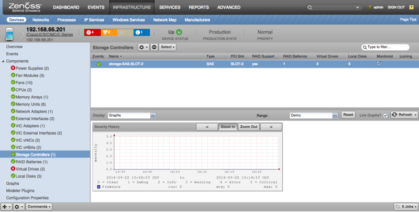Screen dimensions: 419x212
Task: Click the green status icon for Fan Modules
Action: click(x=13, y=75)
